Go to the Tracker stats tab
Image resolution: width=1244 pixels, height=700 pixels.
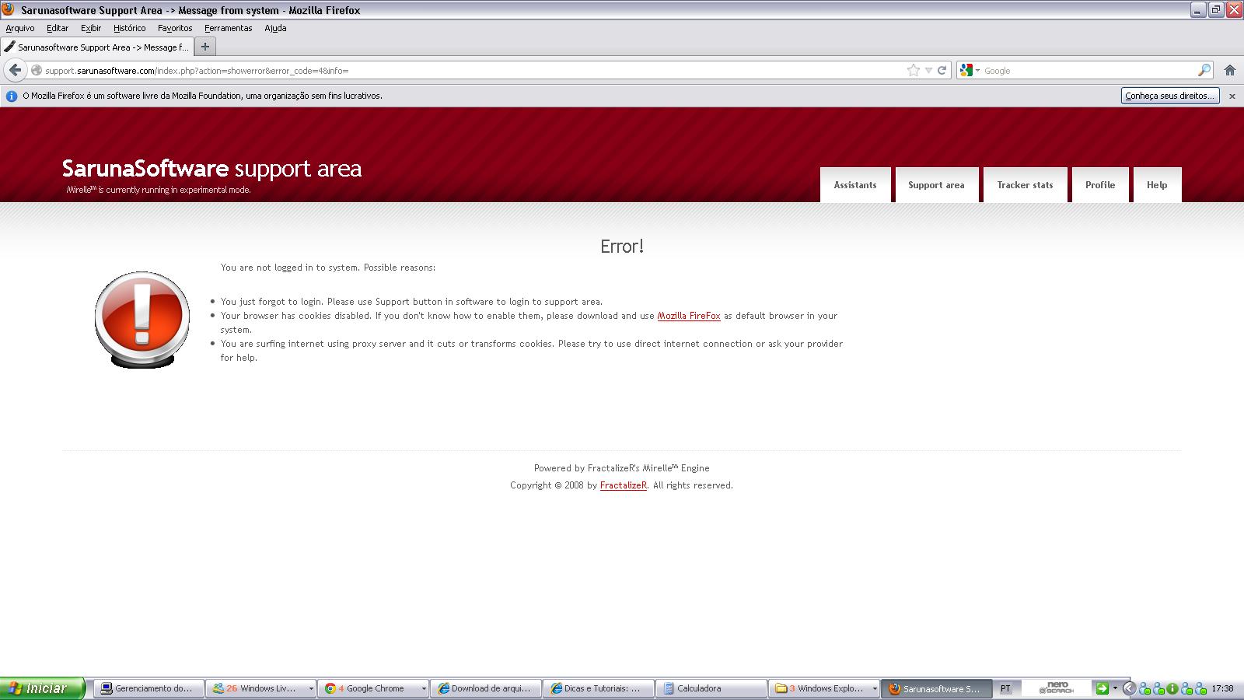(x=1025, y=185)
